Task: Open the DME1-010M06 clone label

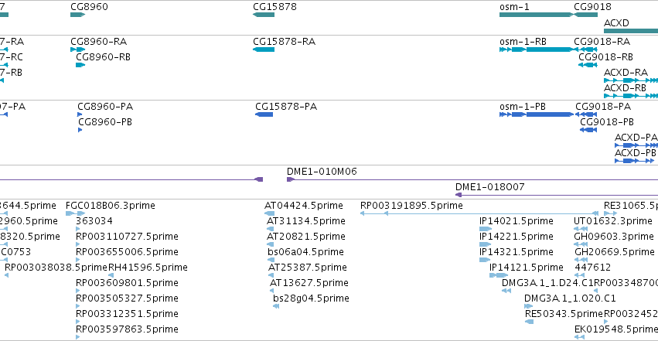Action: (x=322, y=171)
